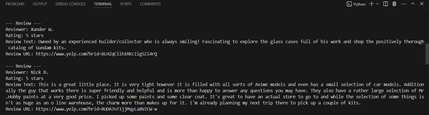Maximize panel size with the up chevron
The image size is (429, 115).
pyautogui.click(x=412, y=4)
